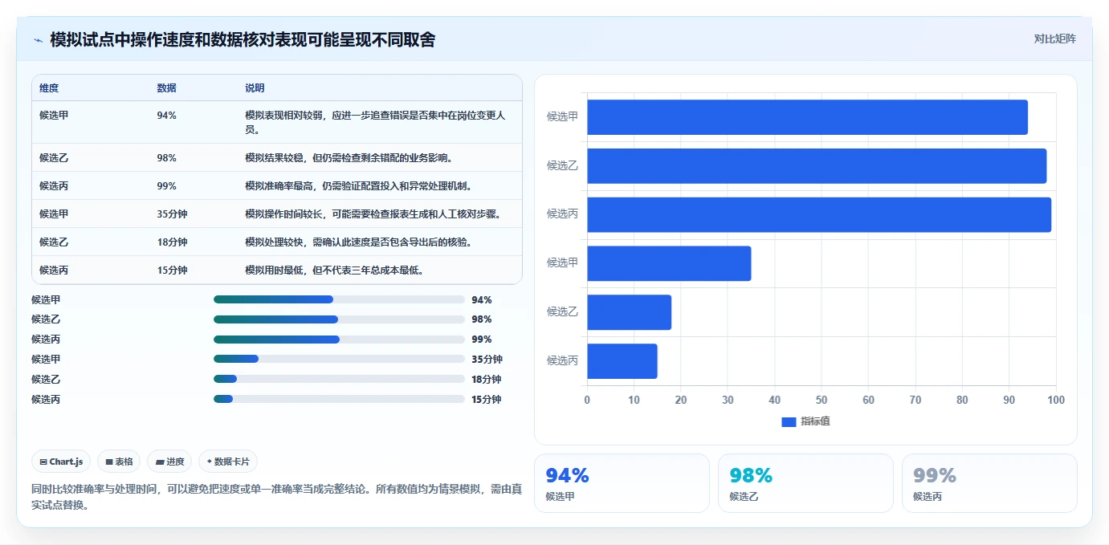1109x545 pixels.
Task: Click the 说明 column header
Action: (255, 88)
